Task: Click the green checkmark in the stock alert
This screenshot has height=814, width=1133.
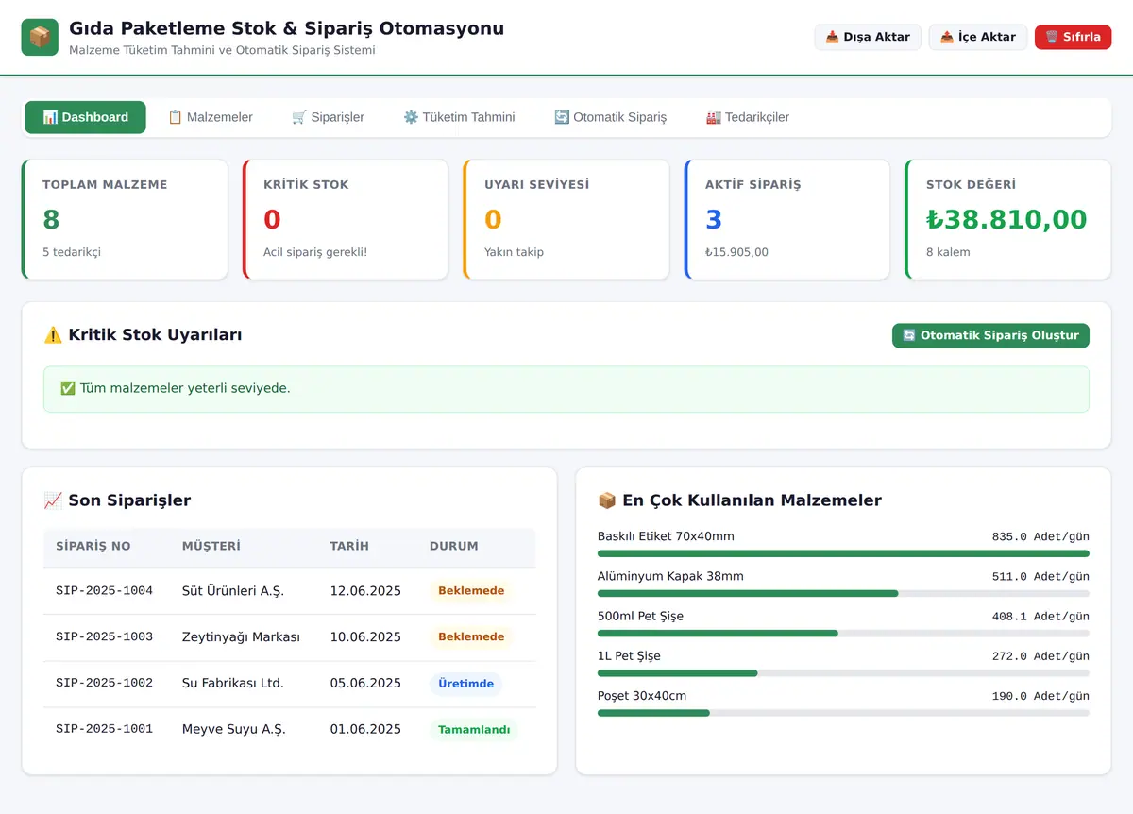Action: pos(68,388)
